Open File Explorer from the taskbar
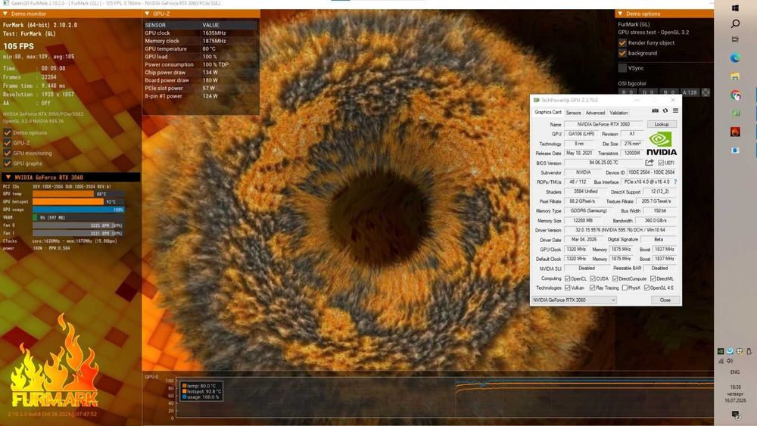757x426 pixels. [x=735, y=76]
